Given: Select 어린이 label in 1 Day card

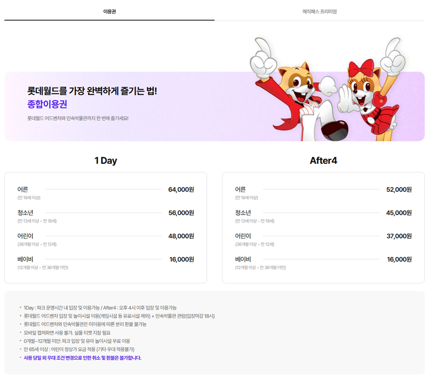Looking at the screenshot, I should point(25,236).
